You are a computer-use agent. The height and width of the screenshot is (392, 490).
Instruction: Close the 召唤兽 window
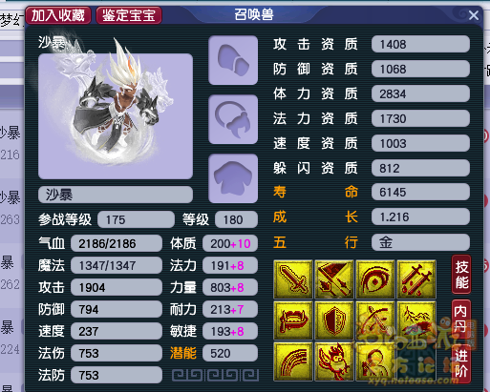474,15
